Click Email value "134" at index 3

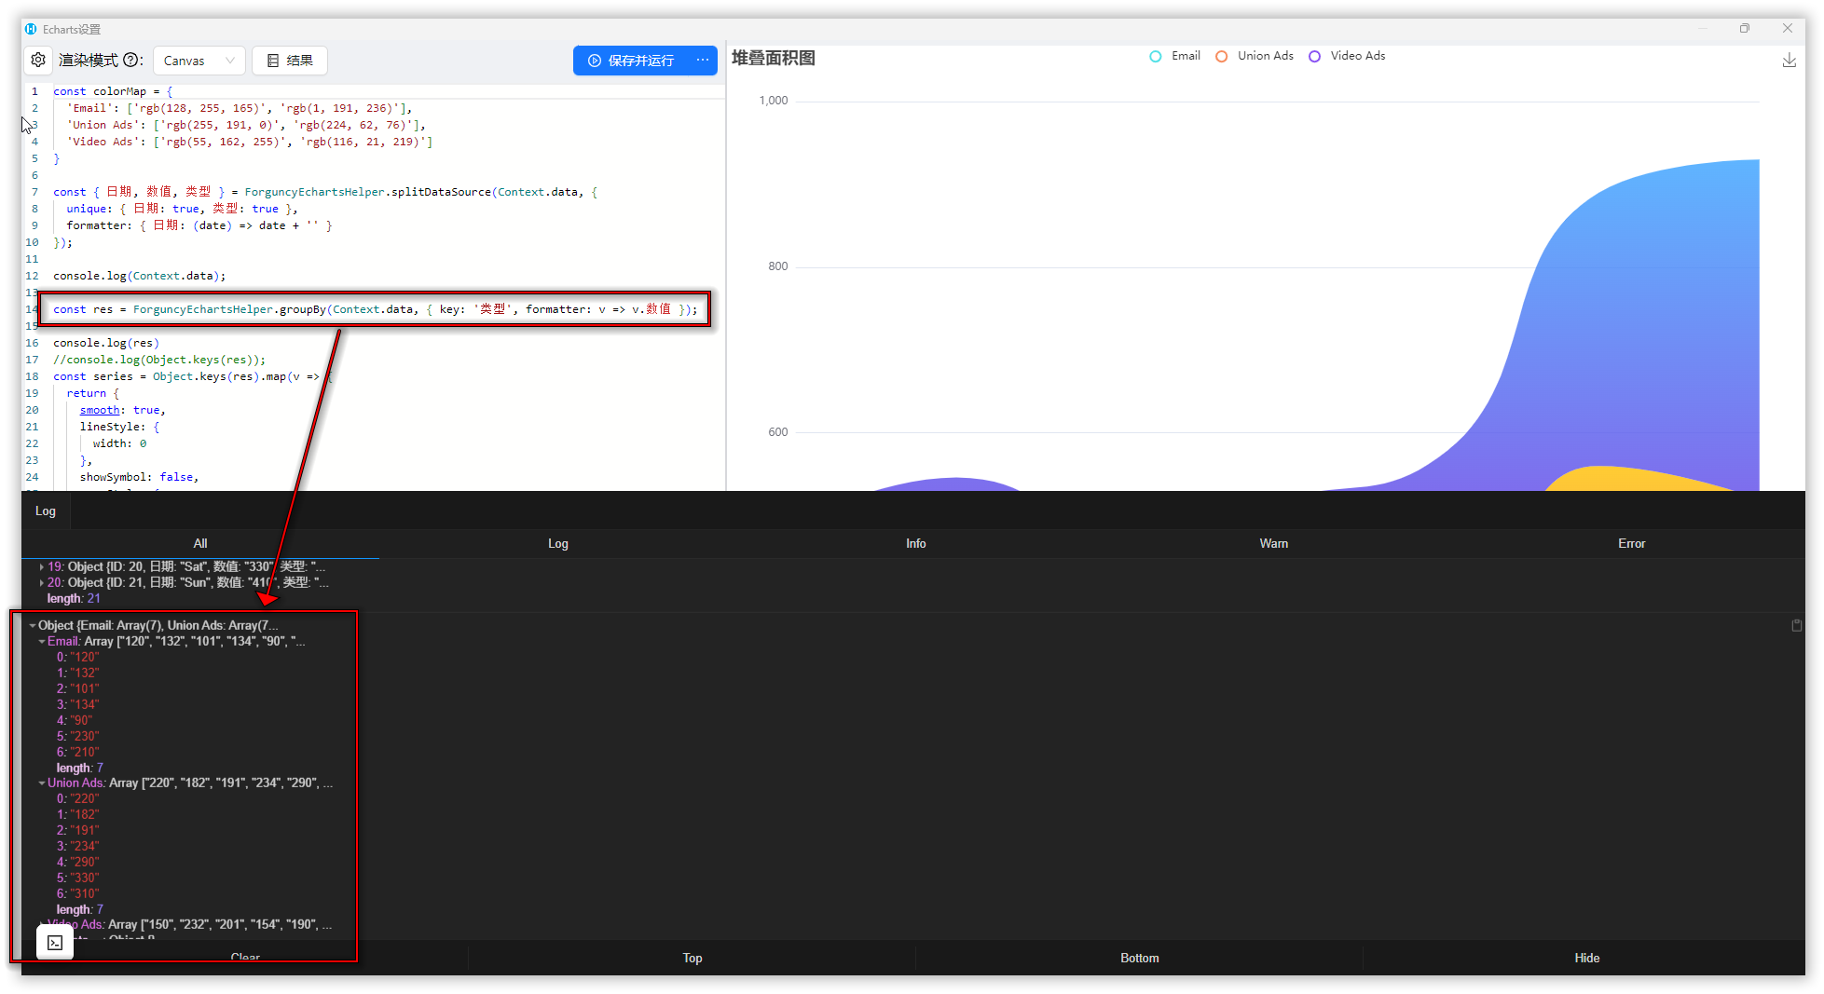pos(84,704)
